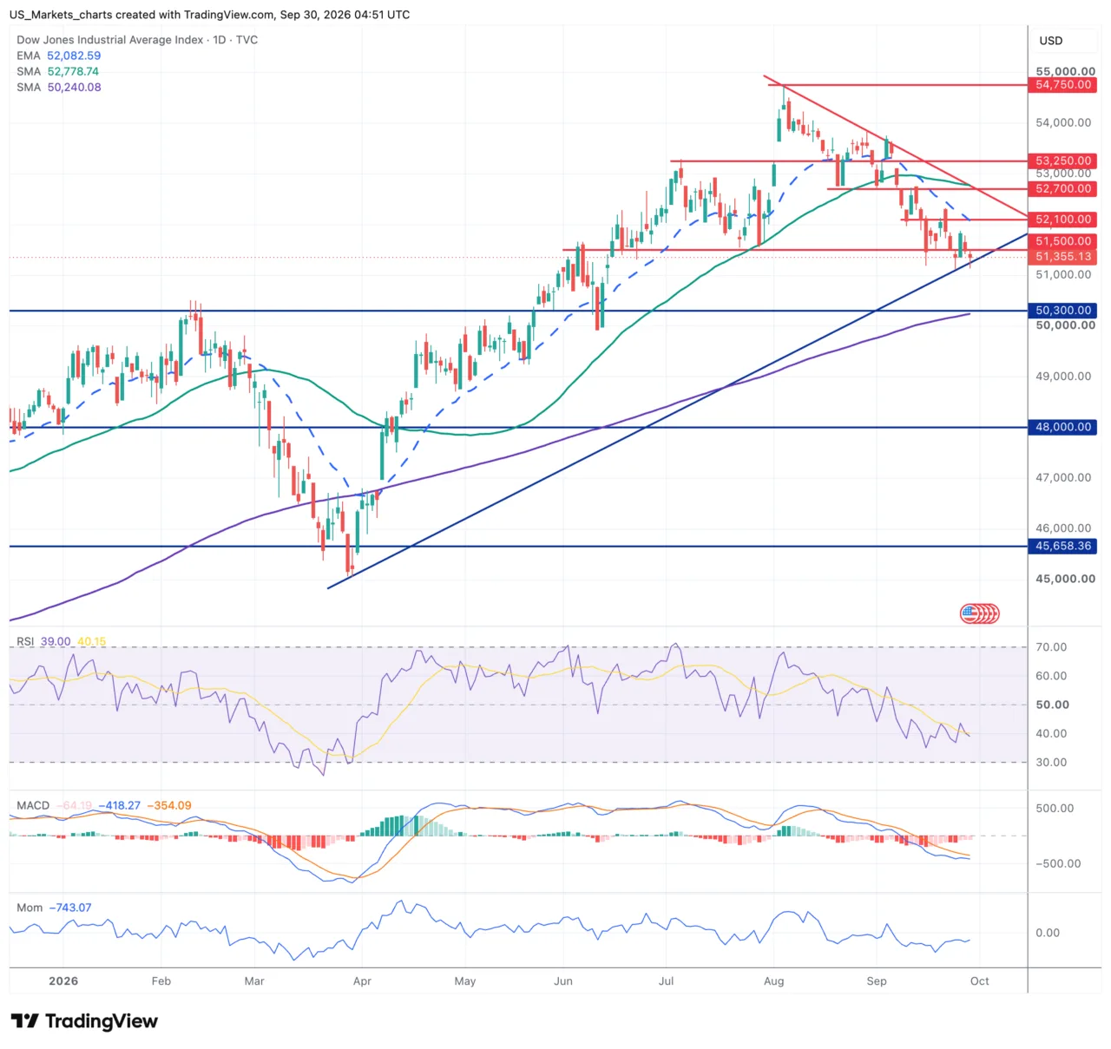Click the 46,000.00 price axis tick

tap(1063, 528)
